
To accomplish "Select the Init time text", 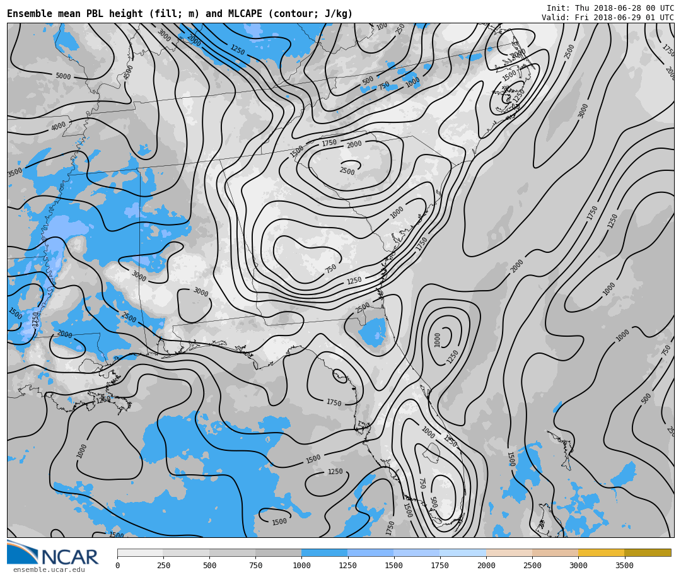I will [x=610, y=8].
